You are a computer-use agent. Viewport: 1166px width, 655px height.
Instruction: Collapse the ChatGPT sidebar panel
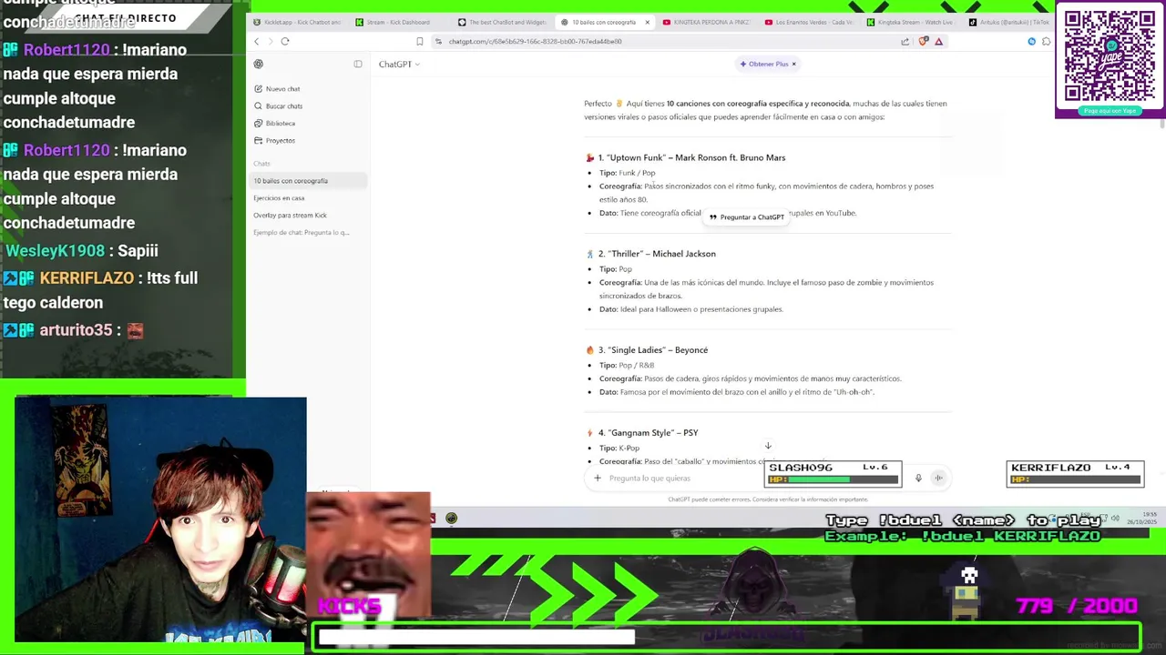point(358,64)
